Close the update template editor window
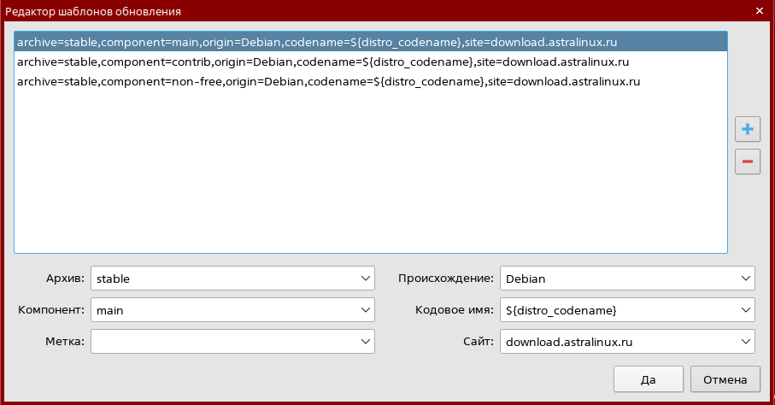 point(760,11)
